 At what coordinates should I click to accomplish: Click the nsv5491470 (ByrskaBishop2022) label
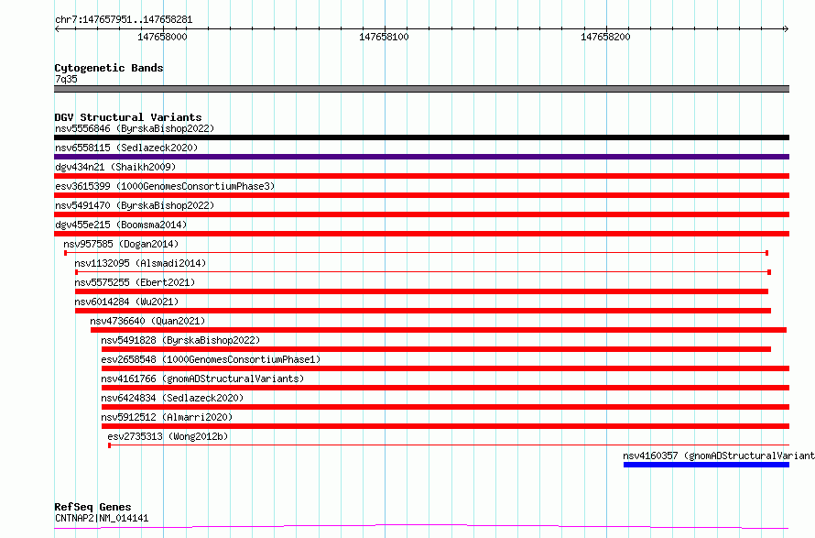[x=135, y=205]
